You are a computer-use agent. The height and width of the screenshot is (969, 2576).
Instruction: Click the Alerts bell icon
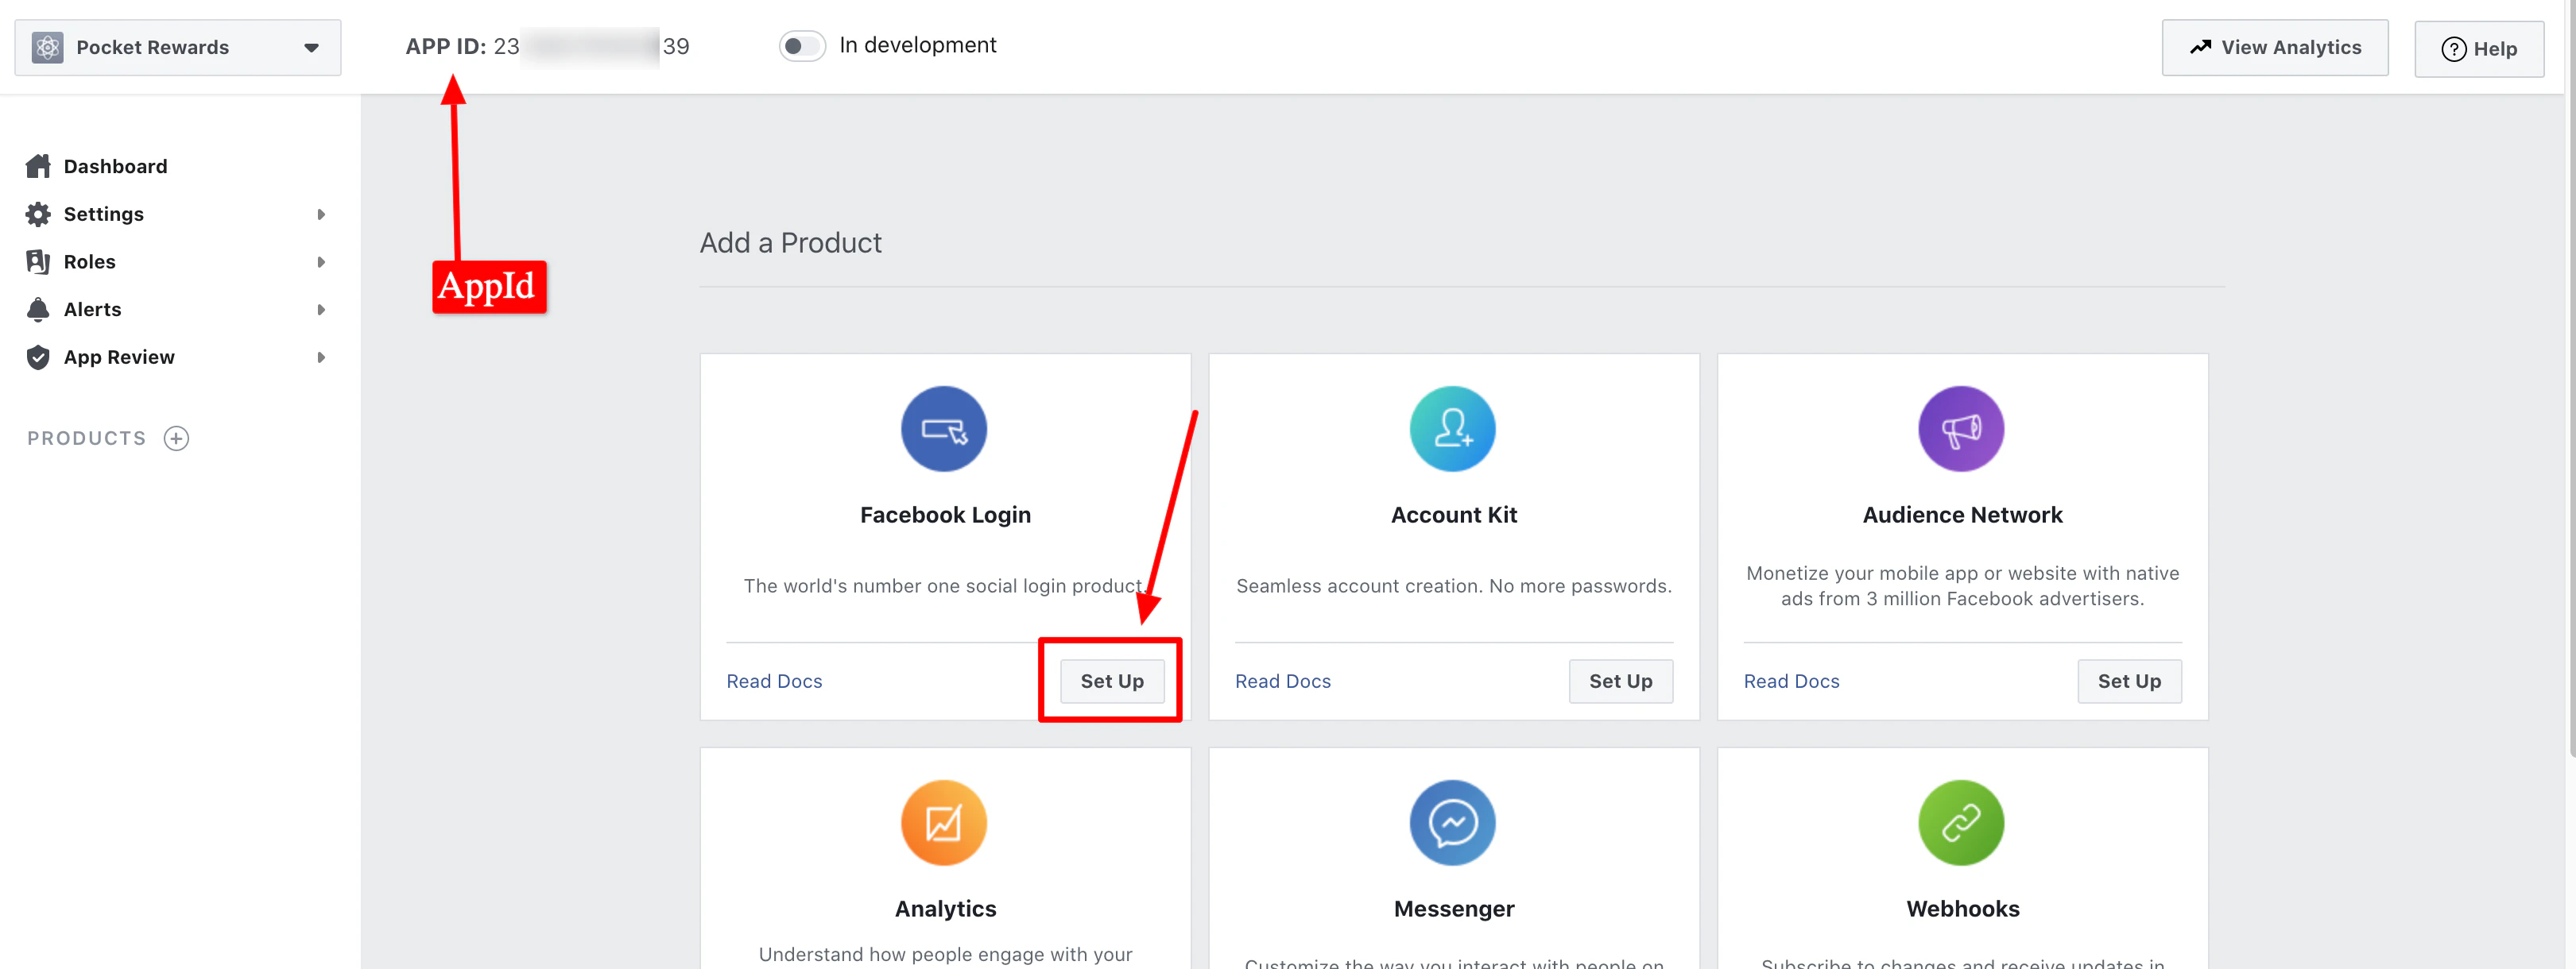coord(38,310)
